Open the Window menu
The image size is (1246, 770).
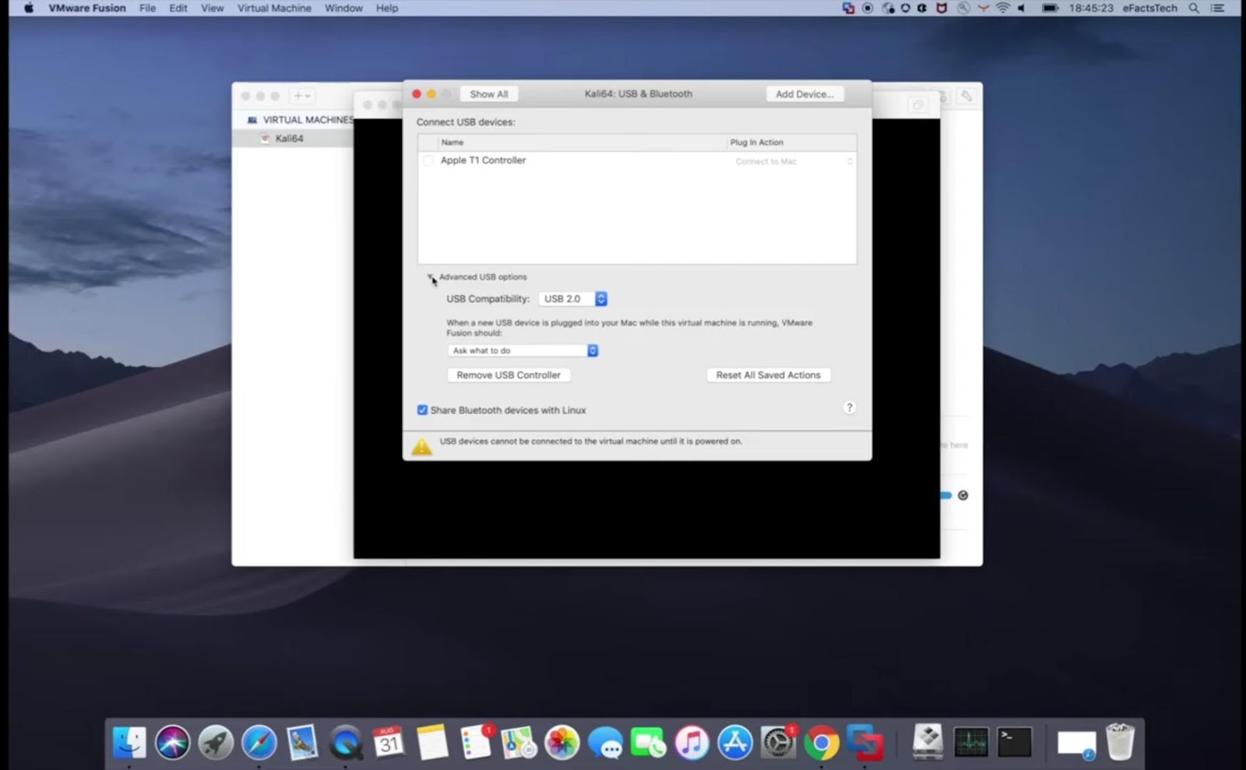click(x=343, y=9)
